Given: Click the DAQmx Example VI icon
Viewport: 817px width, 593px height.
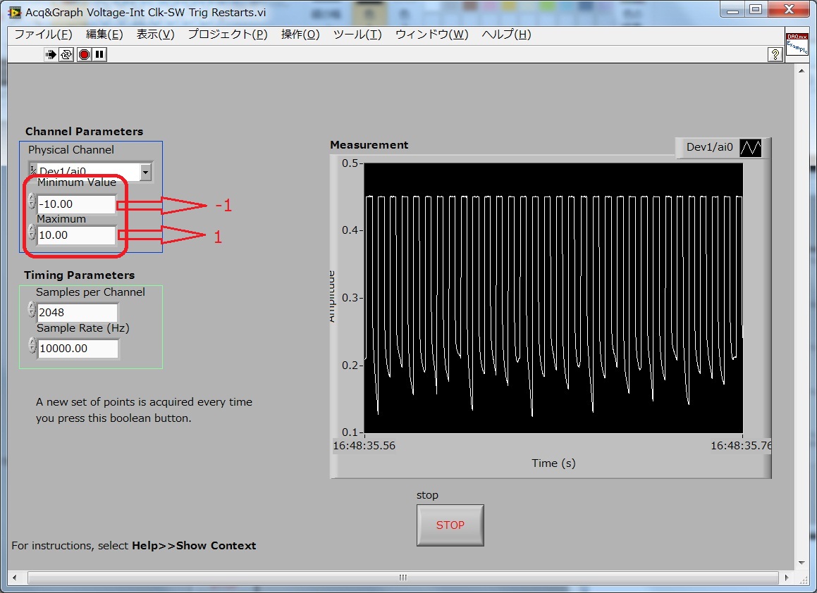Looking at the screenshot, I should click(x=797, y=47).
